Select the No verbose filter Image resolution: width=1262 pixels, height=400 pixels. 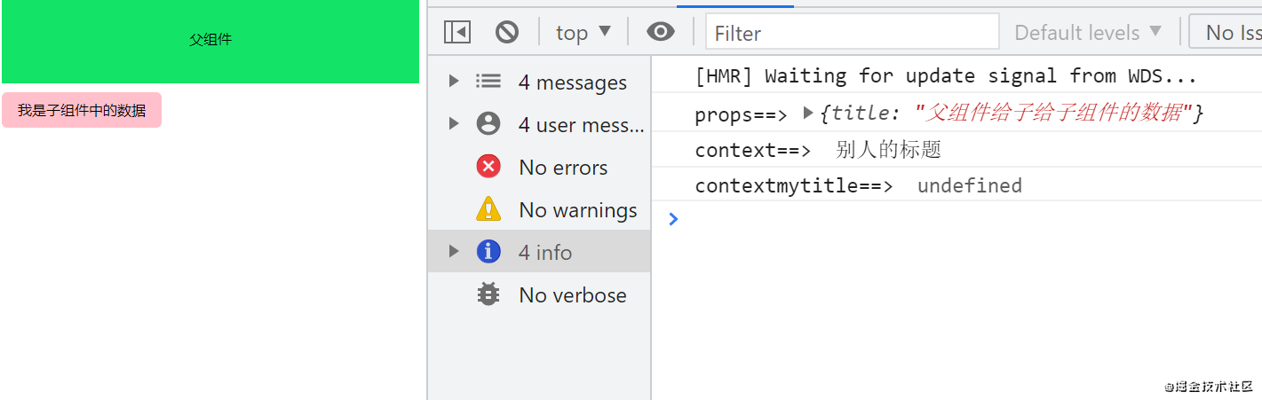572,295
